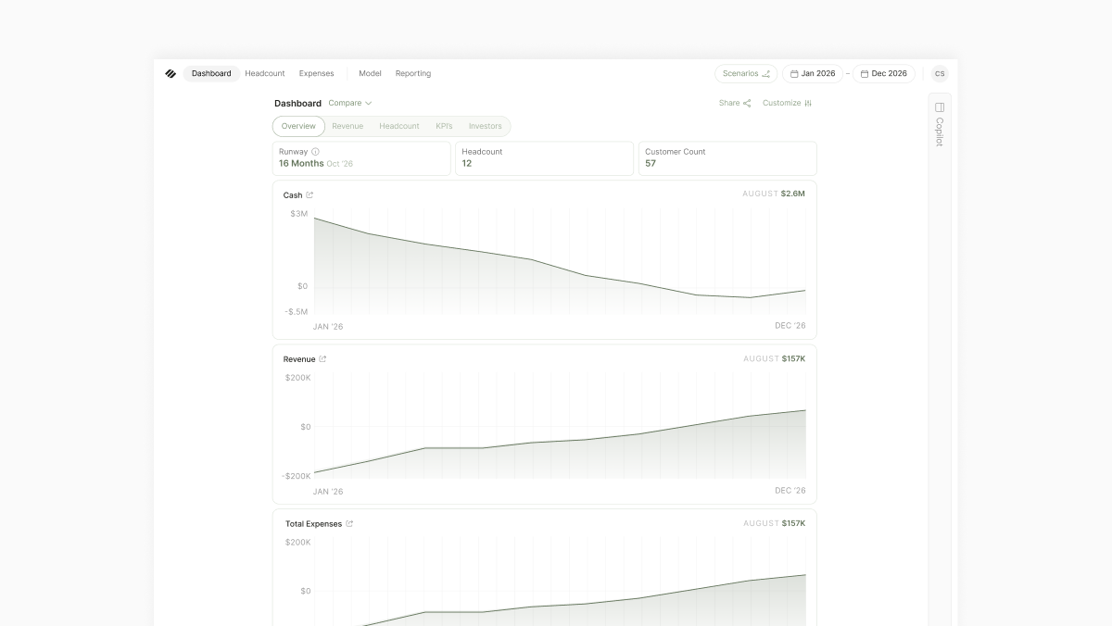
Task: Click AUGUST $157K in Total Expenses chart
Action: click(x=774, y=523)
